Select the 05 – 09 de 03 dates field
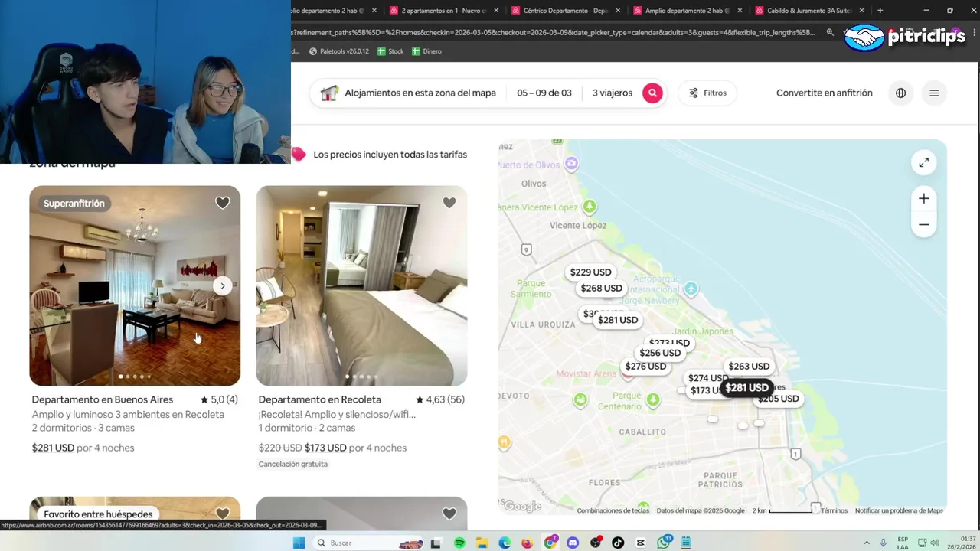This screenshot has height=551, width=980. 544,93
